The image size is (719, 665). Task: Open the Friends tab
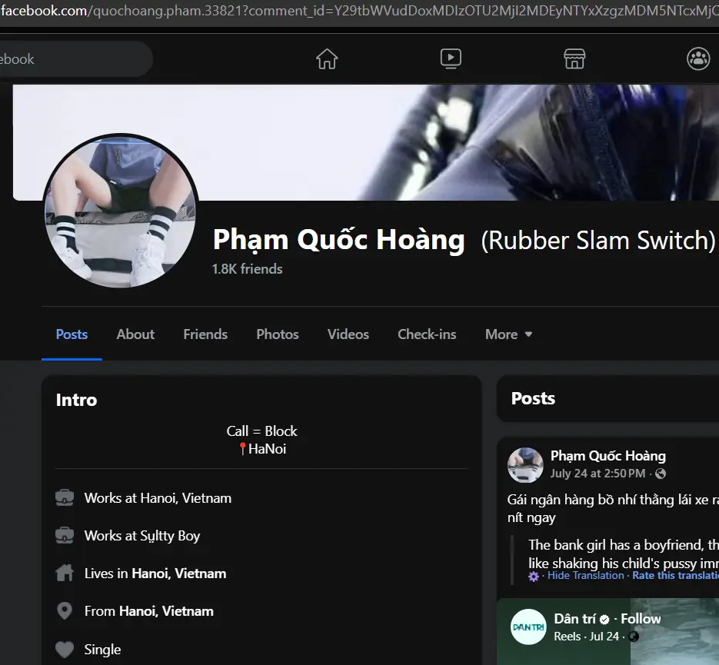click(x=205, y=334)
